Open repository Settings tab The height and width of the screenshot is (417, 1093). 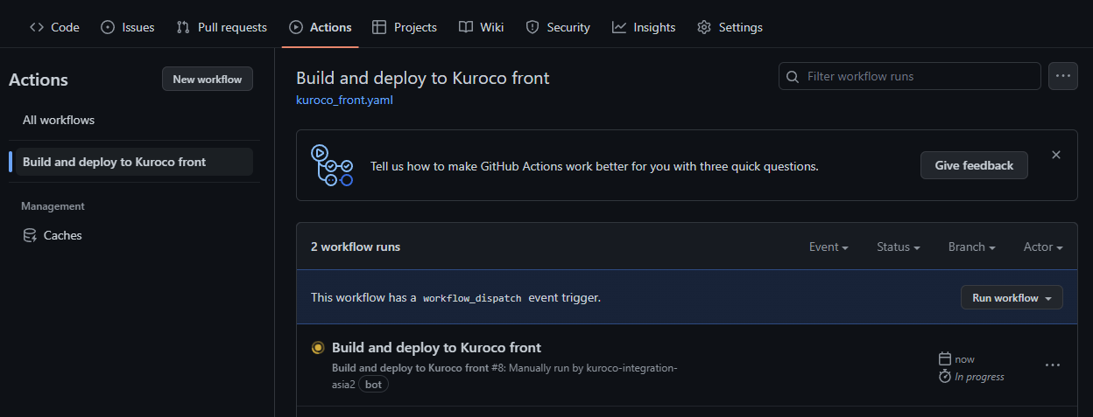pyautogui.click(x=730, y=27)
